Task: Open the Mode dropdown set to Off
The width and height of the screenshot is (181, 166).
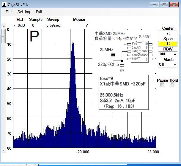Action: click(x=175, y=65)
